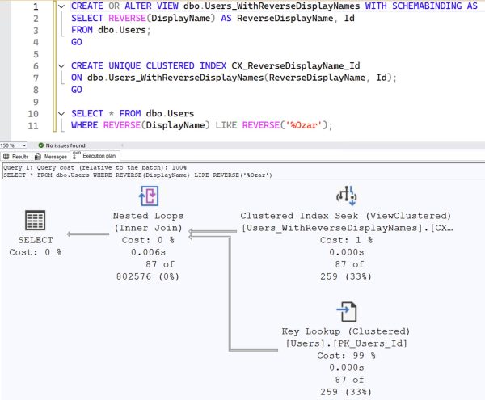Click the SELECT operator icon in the plan

click(x=35, y=221)
